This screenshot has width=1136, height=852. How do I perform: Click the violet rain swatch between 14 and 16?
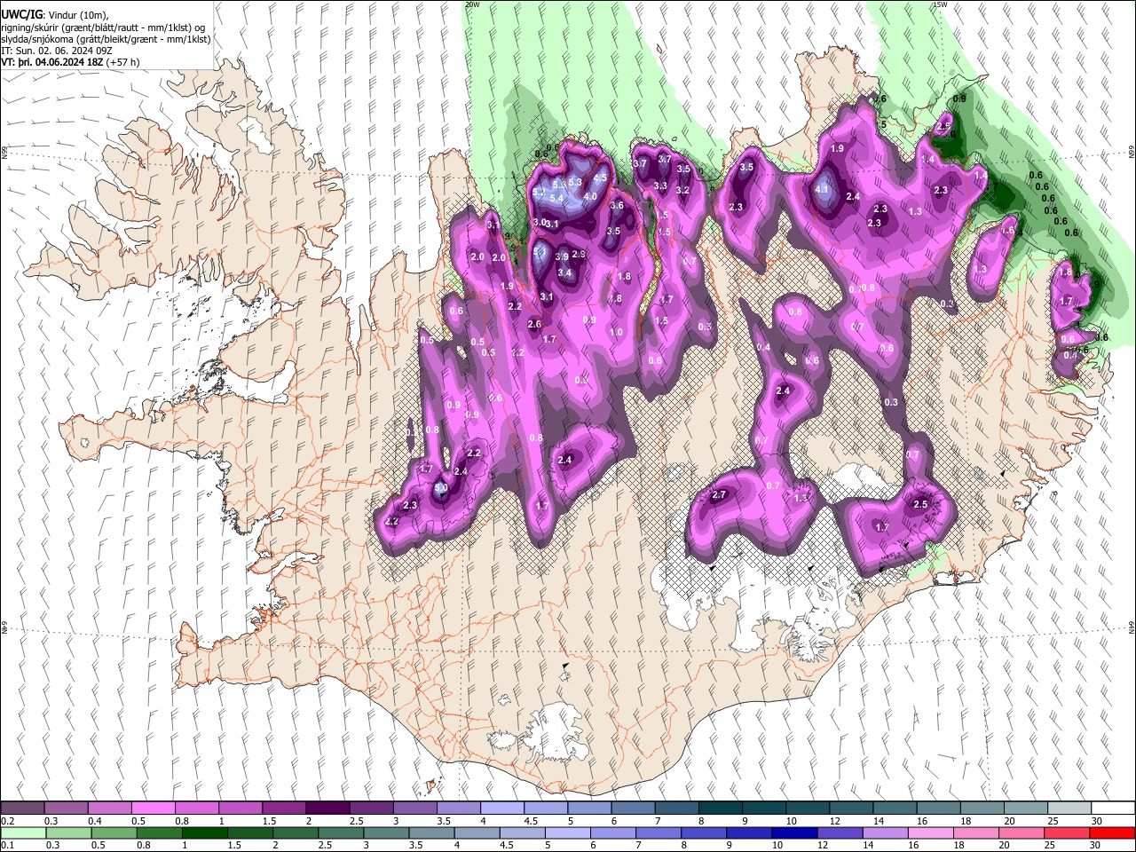click(885, 832)
